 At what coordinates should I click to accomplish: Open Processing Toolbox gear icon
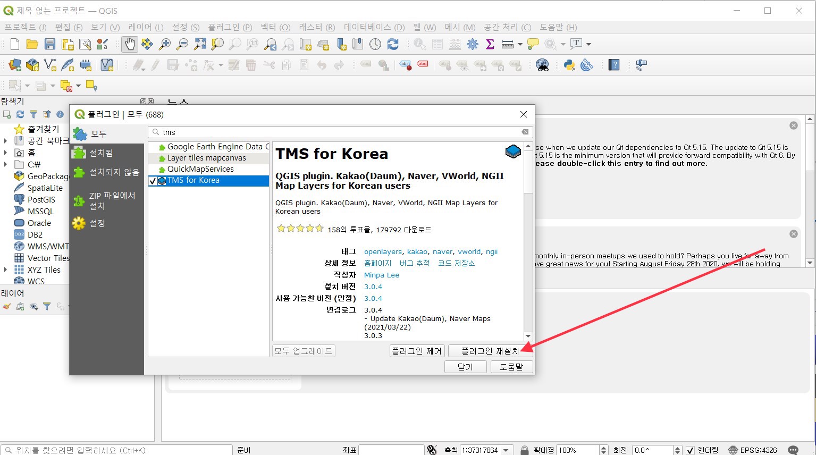pyautogui.click(x=473, y=44)
